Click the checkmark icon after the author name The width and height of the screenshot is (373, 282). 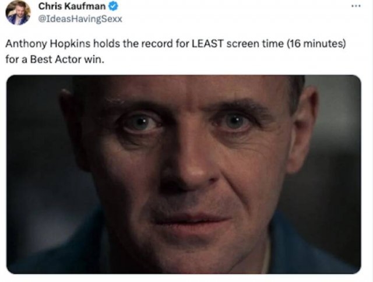click(115, 7)
